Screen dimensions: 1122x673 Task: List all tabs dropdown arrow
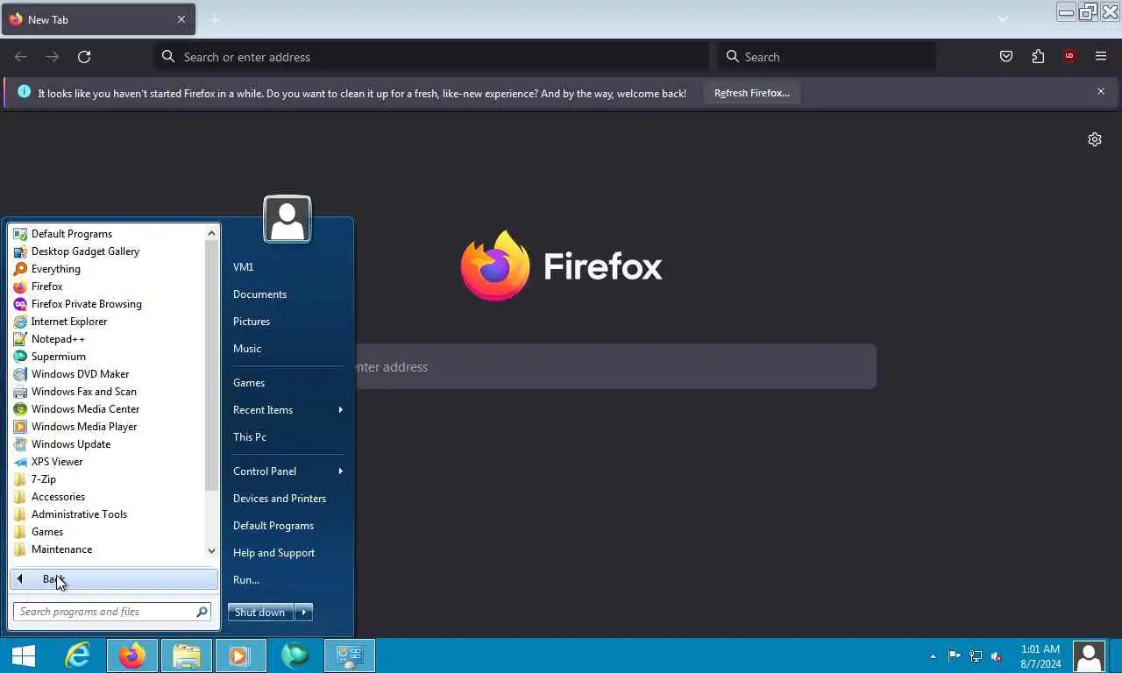tap(1003, 19)
